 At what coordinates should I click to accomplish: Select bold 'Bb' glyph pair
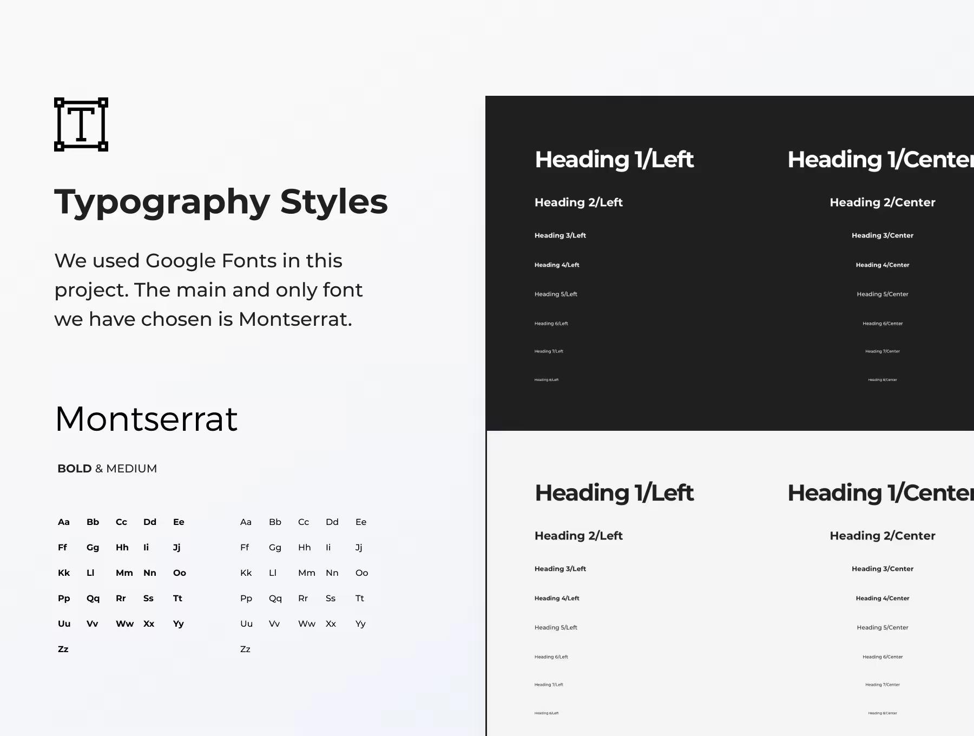[93, 522]
